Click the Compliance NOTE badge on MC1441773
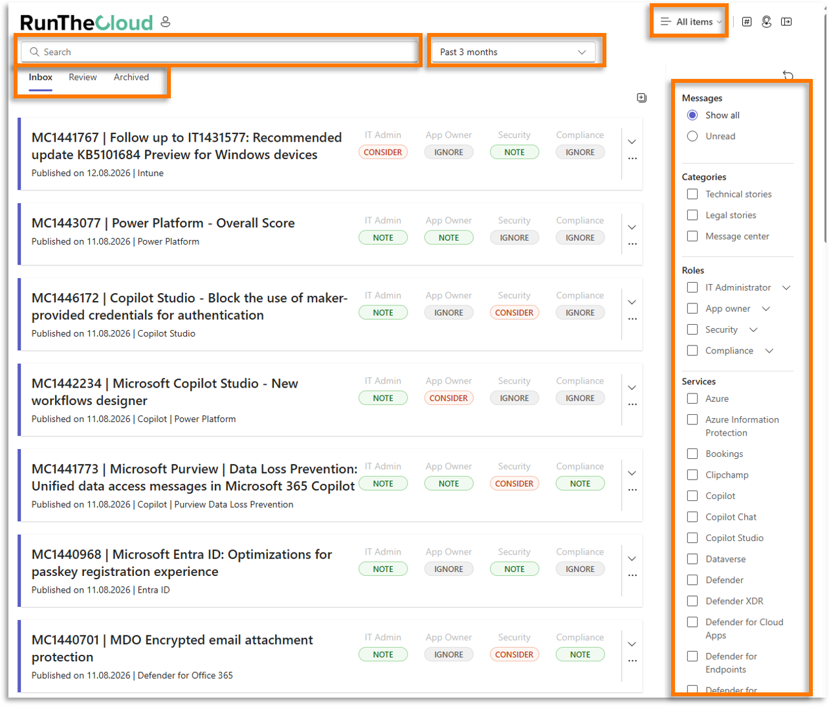Viewport: 829px width, 706px height. (x=580, y=484)
